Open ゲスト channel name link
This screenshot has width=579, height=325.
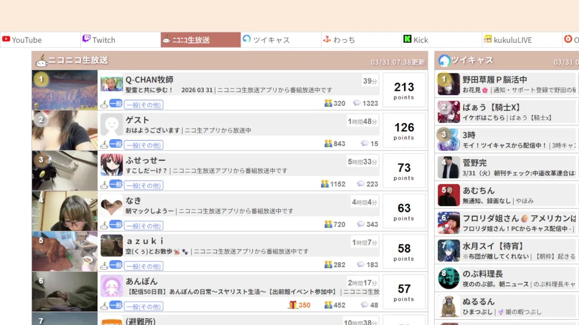click(138, 120)
